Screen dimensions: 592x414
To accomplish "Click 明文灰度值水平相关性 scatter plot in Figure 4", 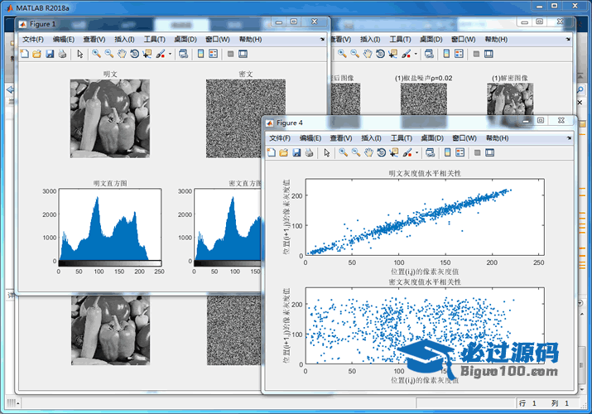I will 425,217.
